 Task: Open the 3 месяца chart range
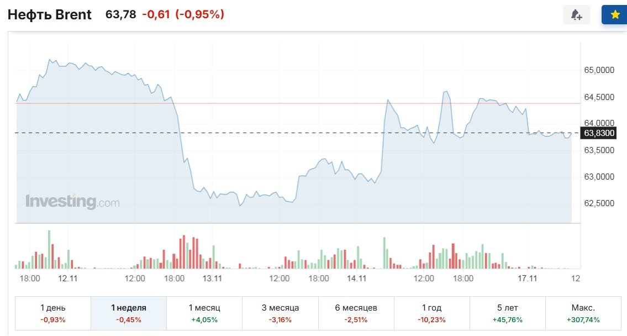click(x=280, y=313)
